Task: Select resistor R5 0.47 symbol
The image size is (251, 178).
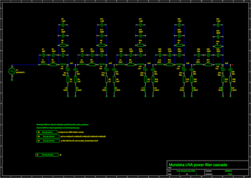Action: coord(92,65)
